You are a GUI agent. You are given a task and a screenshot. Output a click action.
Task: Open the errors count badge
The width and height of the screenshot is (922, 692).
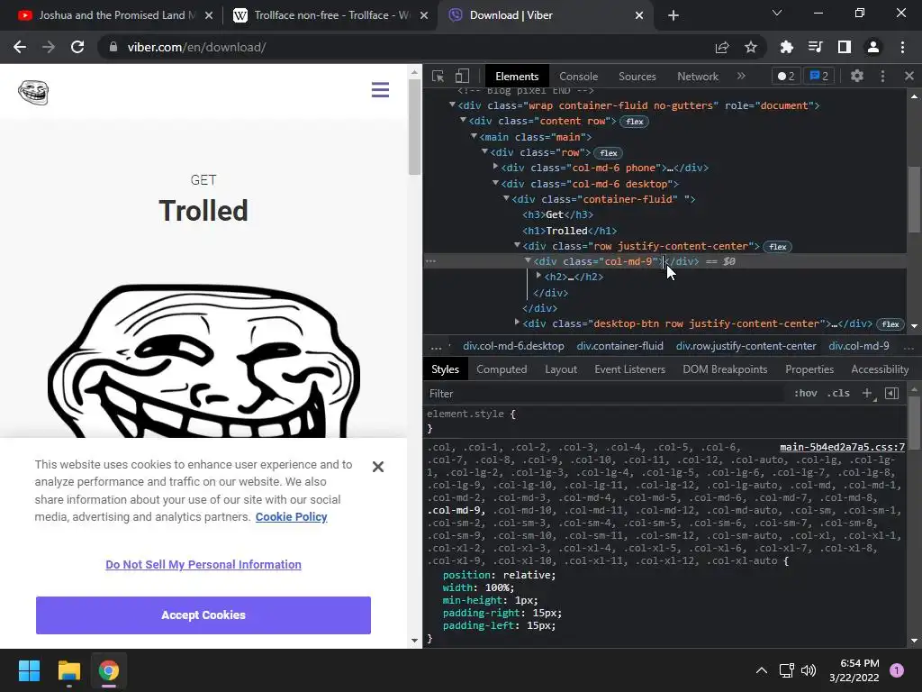click(x=786, y=76)
